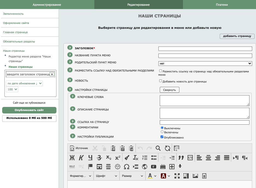Screen dimensions: 256x188
Task: Open the 'по дате обновления' sort dropdown
Action: pyautogui.click(x=24, y=83)
